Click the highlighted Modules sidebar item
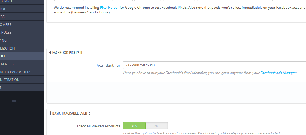The height and width of the screenshot is (135, 306). 4,56
